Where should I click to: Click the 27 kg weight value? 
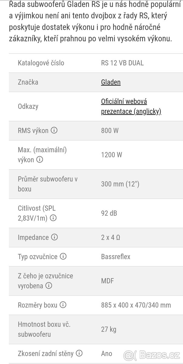pyautogui.click(x=109, y=329)
